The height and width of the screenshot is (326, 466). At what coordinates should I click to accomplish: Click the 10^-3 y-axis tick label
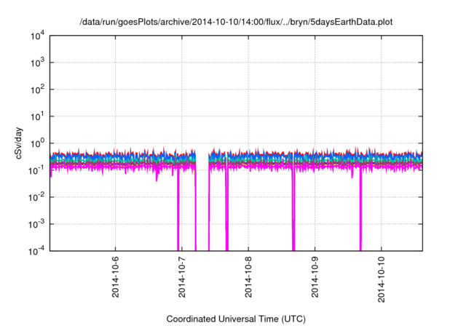36,224
